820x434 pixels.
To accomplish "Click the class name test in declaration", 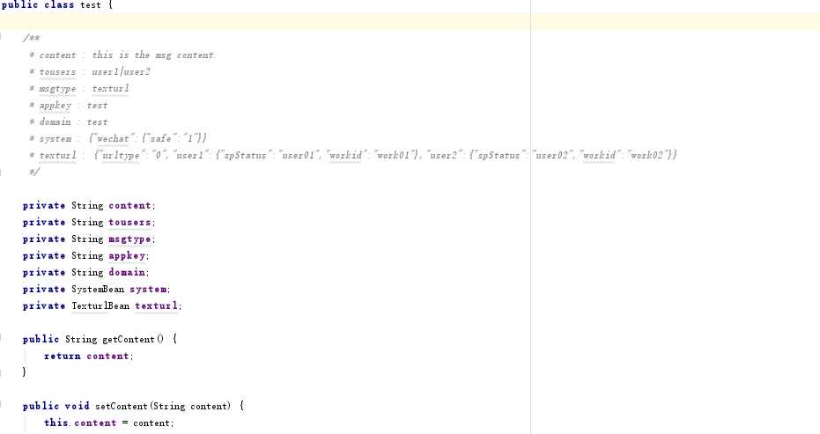I will (91, 5).
